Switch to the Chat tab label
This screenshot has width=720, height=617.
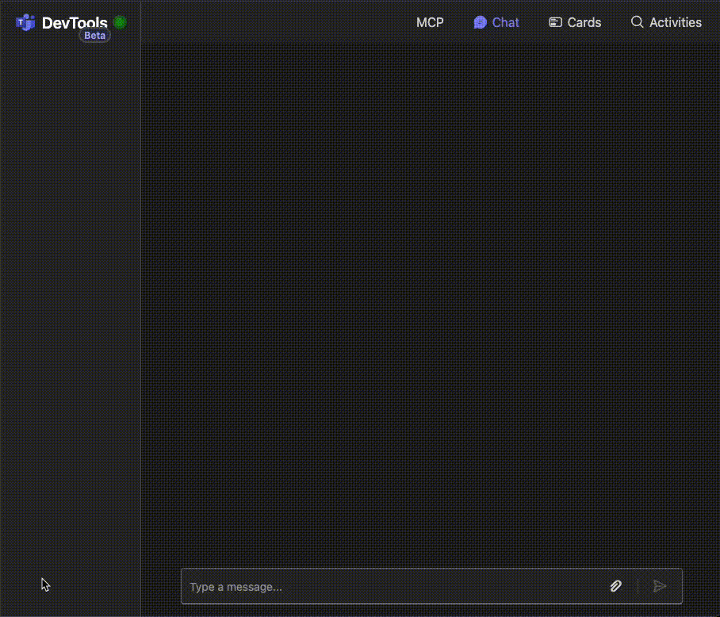(x=505, y=22)
